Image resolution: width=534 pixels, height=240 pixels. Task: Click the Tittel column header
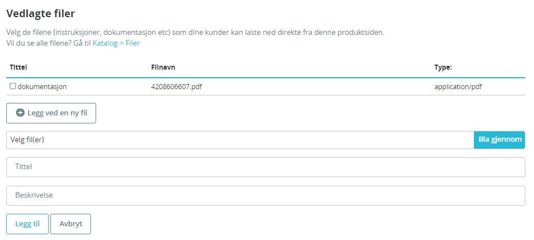(18, 67)
